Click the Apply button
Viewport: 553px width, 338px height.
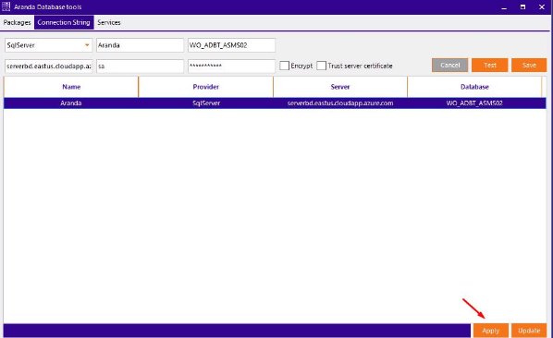(490, 331)
